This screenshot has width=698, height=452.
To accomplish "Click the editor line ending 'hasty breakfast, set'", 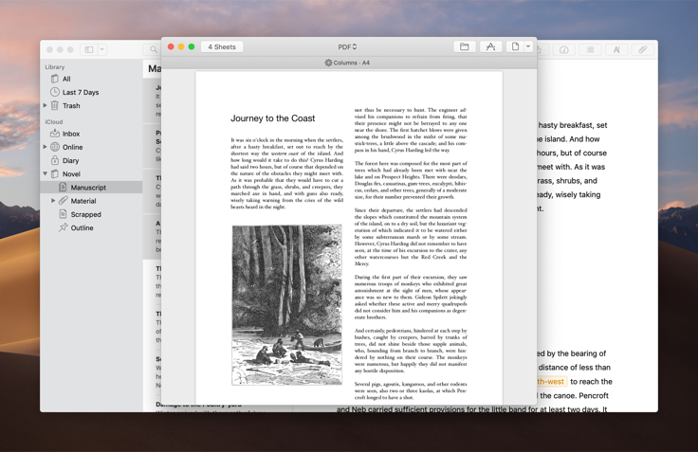I will coord(572,125).
